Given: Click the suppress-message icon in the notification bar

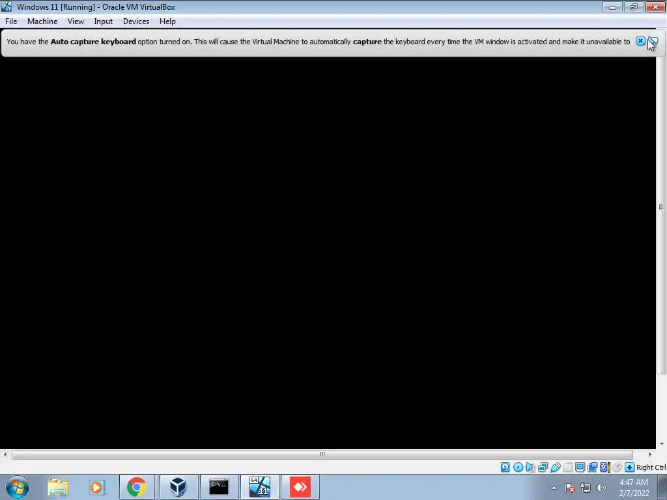Looking at the screenshot, I should click(653, 41).
